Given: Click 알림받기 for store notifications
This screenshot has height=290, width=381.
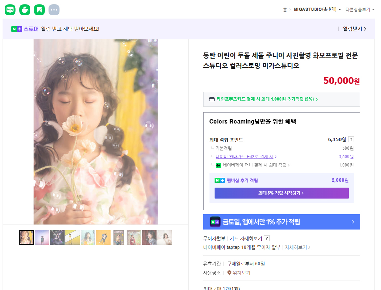Looking at the screenshot, I should 354,29.
